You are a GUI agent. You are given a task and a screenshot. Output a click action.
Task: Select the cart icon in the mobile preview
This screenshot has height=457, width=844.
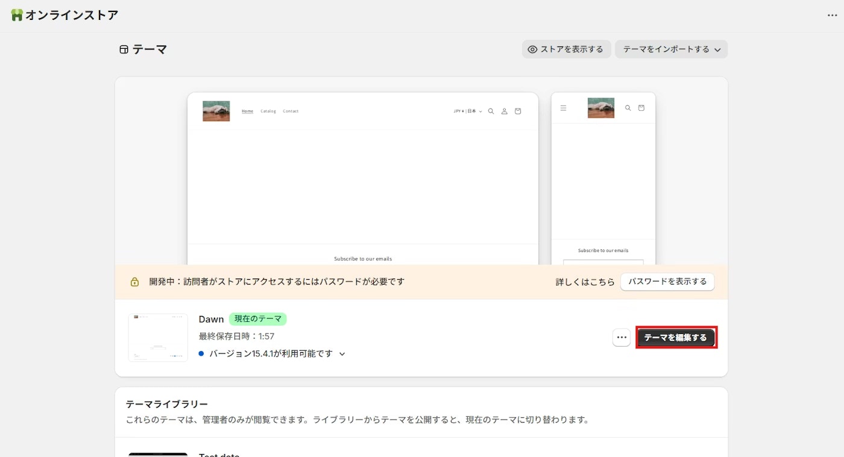[x=641, y=108]
